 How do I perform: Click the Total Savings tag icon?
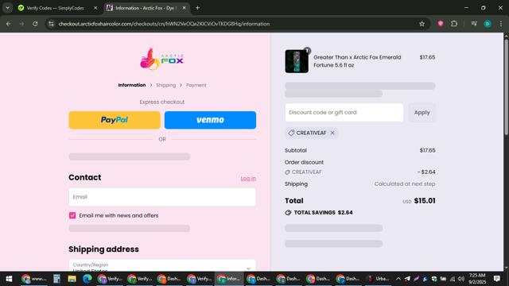pyautogui.click(x=288, y=213)
